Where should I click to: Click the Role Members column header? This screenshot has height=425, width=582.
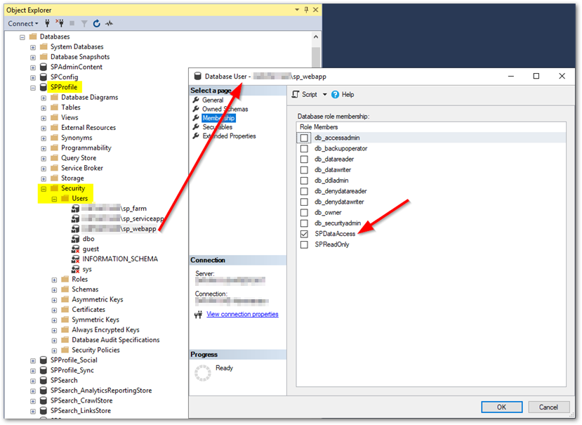coord(319,127)
